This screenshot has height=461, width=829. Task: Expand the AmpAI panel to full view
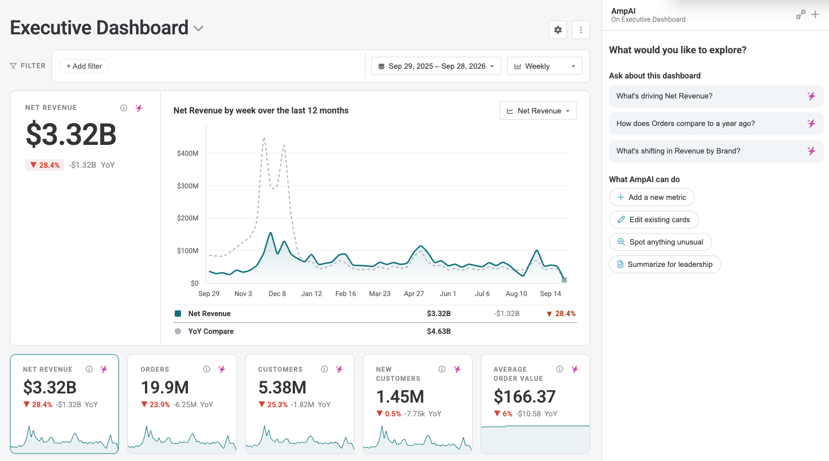click(801, 15)
